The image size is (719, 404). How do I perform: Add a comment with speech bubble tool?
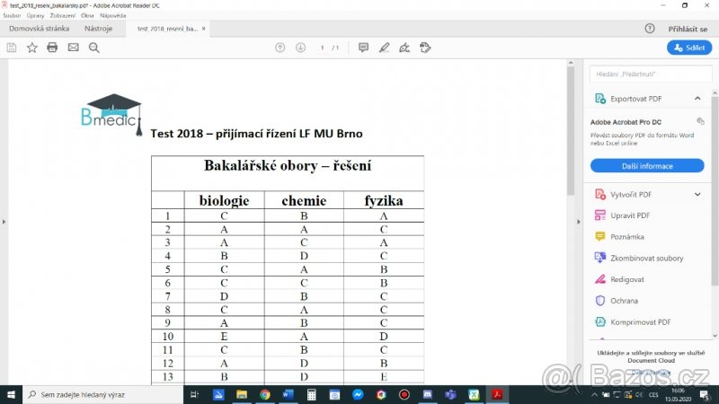363,48
